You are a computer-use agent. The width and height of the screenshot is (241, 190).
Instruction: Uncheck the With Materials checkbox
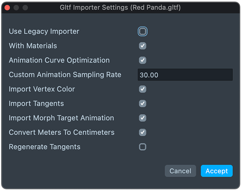(143, 46)
